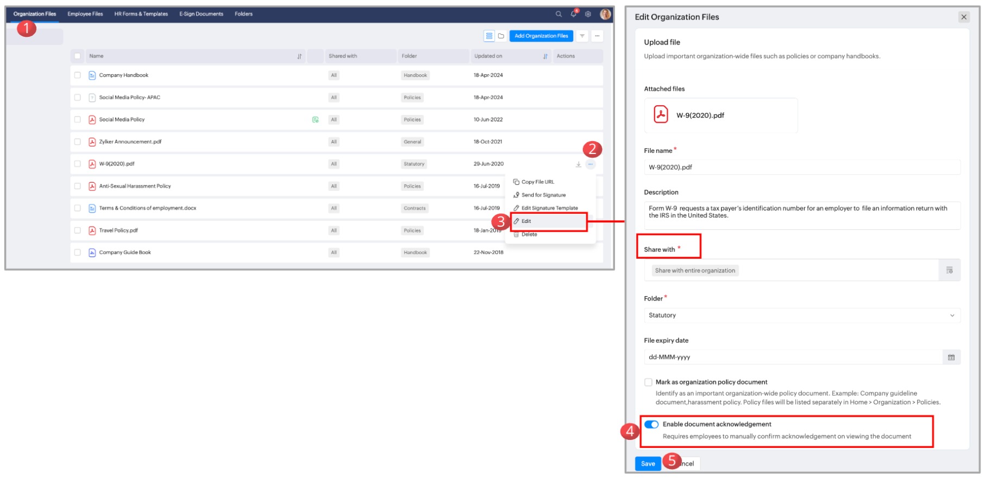991x480 pixels.
Task: Open the calendar icon for File expiry date
Action: click(951, 357)
